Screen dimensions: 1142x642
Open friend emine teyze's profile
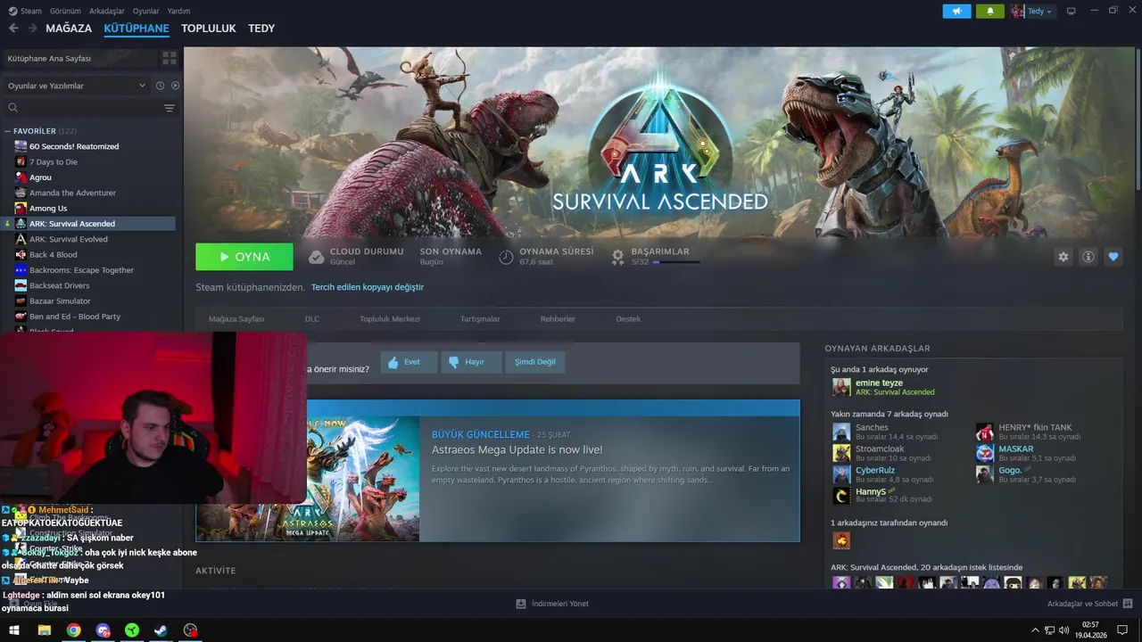click(879, 383)
